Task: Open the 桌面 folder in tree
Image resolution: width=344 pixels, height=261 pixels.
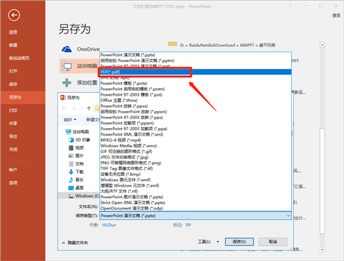Action: coord(76,188)
